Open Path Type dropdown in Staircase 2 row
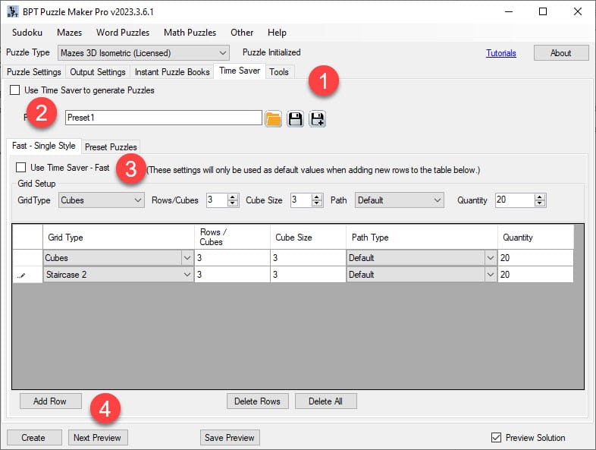596x450 pixels. pyautogui.click(x=490, y=275)
